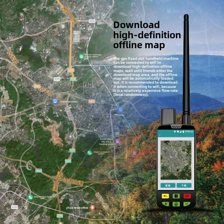Viewport: 224px width, 224px height.
Task: Tap the green plus zoom-in key
Action: [x=166, y=204]
